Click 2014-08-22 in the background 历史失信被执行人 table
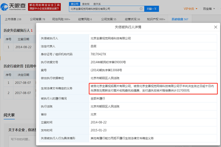221x147 pixels. (x=23, y=47)
